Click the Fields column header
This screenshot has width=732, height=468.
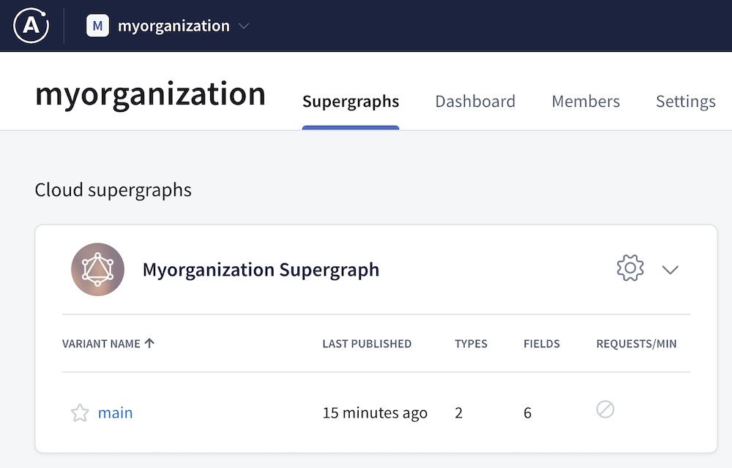(542, 344)
